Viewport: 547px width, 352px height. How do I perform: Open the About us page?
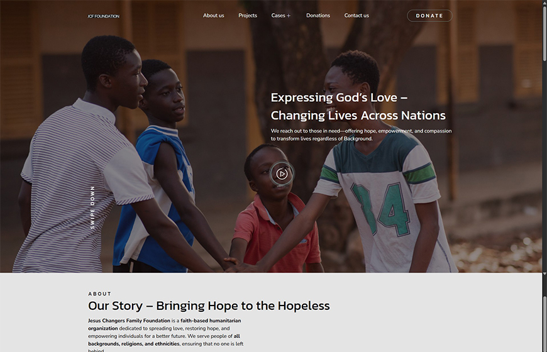pos(214,15)
